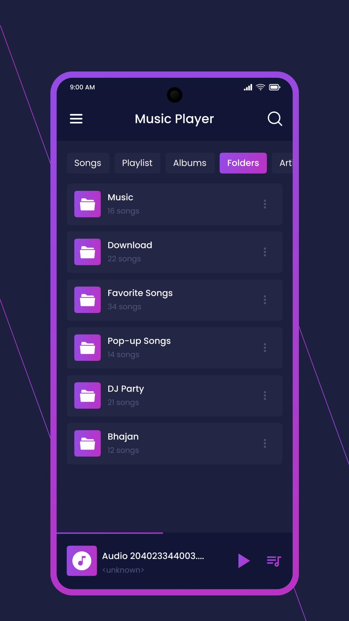
Task: Open more options for Download folder
Action: click(265, 252)
